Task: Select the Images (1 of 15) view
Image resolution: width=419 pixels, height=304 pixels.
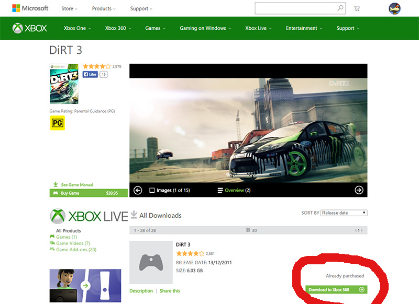Action: coord(170,190)
